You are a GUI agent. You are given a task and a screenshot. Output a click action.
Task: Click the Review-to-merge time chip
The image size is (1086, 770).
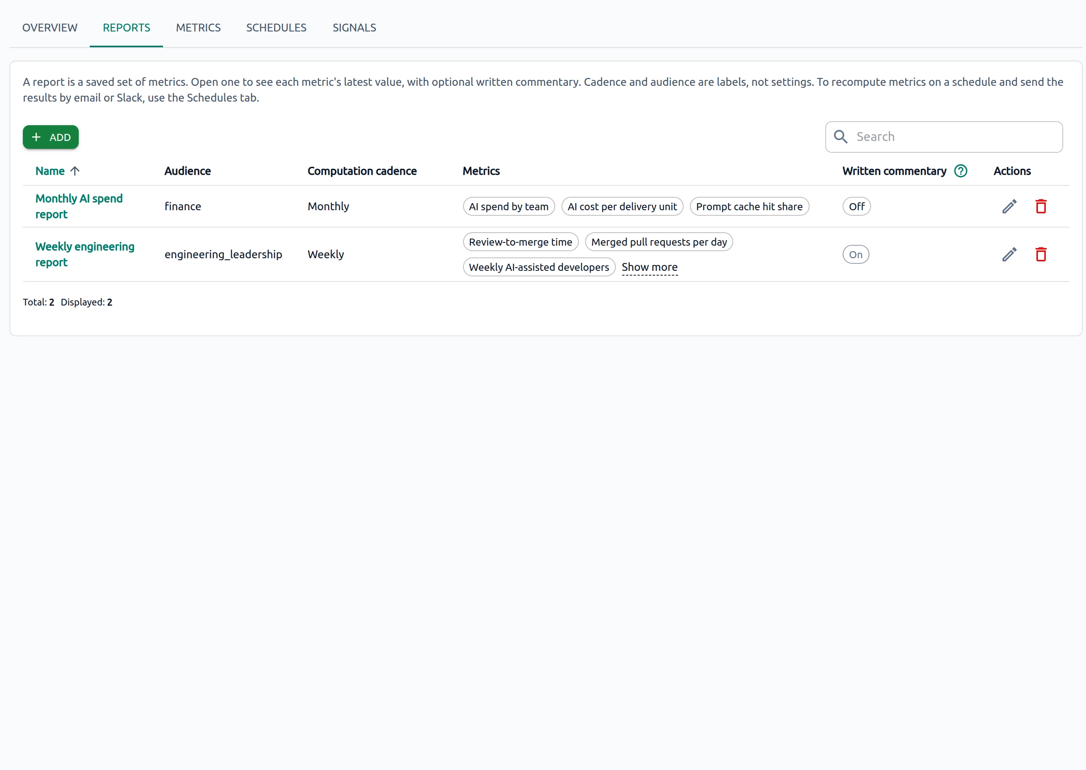tap(521, 242)
